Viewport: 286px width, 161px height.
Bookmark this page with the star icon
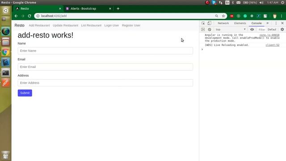[x=223, y=16]
